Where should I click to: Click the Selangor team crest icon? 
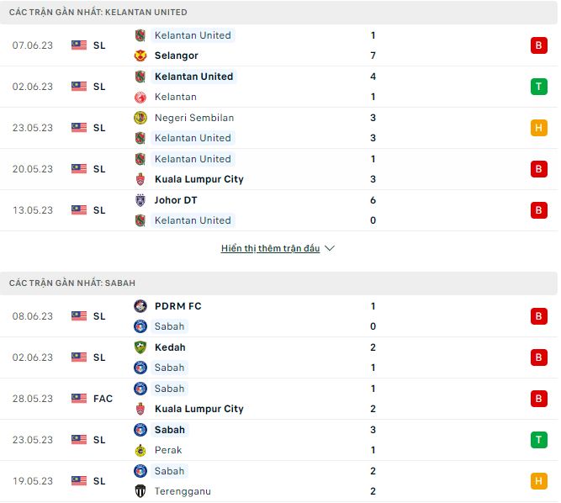[x=140, y=56]
